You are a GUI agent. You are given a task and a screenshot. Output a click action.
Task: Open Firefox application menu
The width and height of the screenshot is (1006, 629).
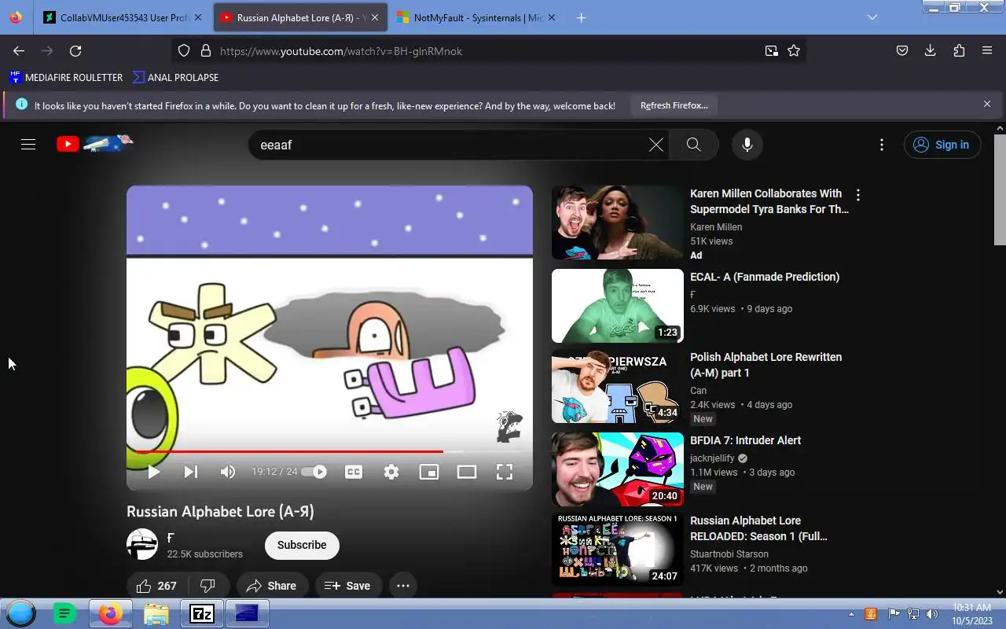click(x=987, y=51)
